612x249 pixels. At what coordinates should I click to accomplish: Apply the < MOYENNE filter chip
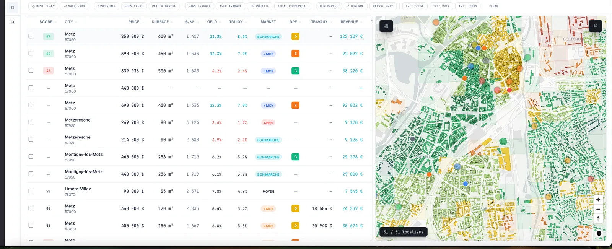[355, 6]
